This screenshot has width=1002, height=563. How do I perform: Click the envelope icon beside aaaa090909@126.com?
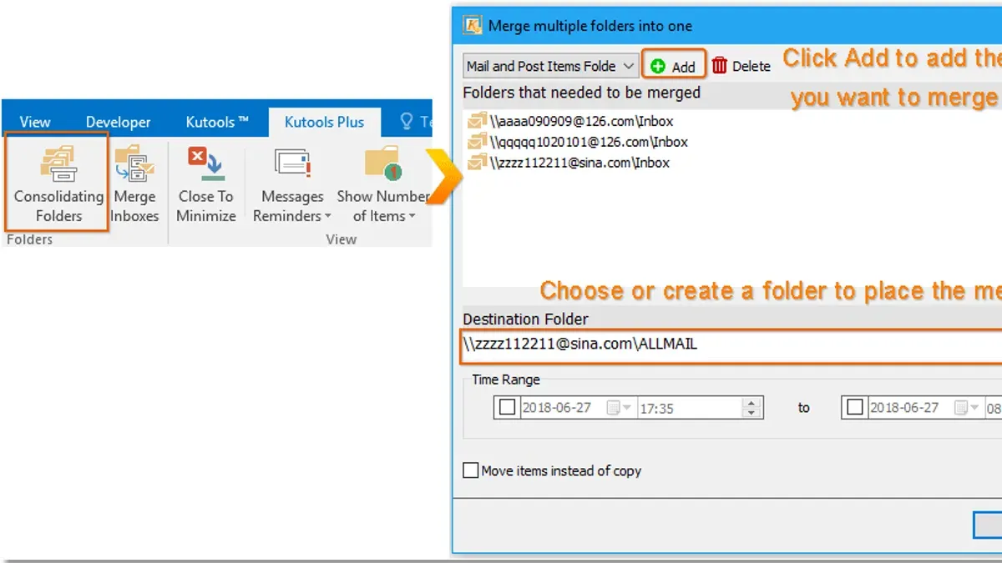(x=477, y=121)
